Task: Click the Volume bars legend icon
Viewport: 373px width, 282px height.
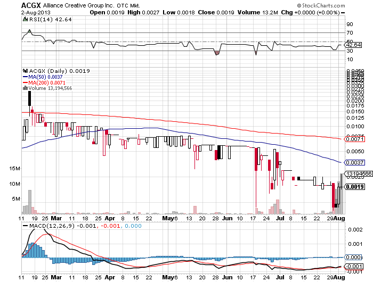Action: click(23, 88)
